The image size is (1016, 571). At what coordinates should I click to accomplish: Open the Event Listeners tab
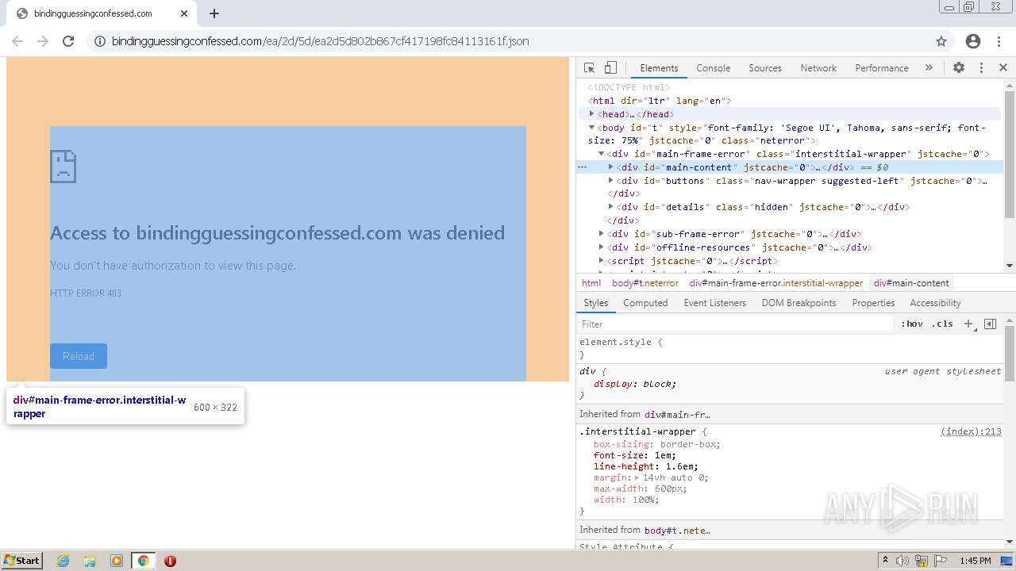coord(714,303)
